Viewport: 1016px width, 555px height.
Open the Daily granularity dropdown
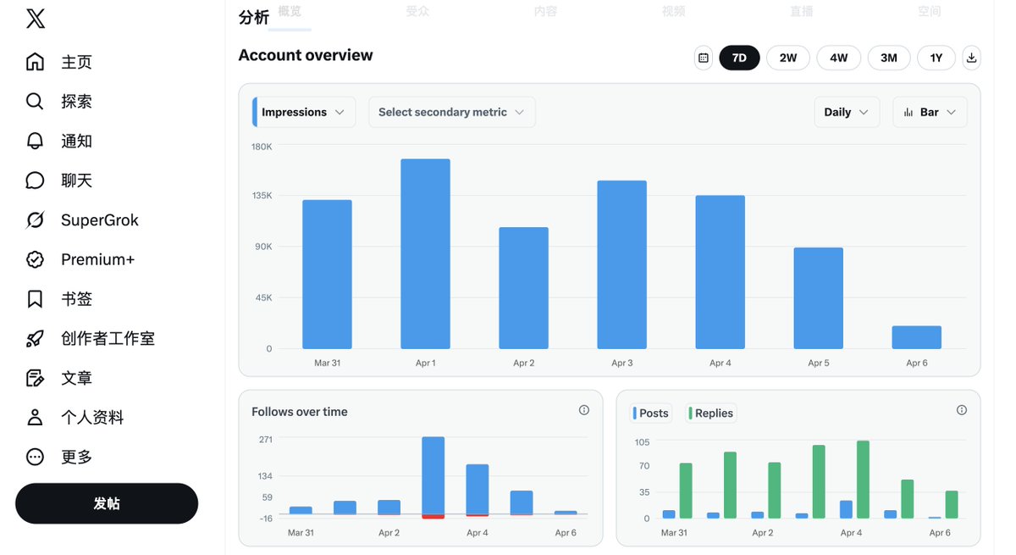click(x=847, y=112)
